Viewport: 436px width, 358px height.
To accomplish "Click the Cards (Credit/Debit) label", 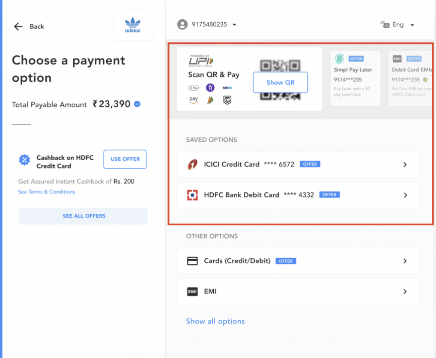I will pyautogui.click(x=237, y=261).
